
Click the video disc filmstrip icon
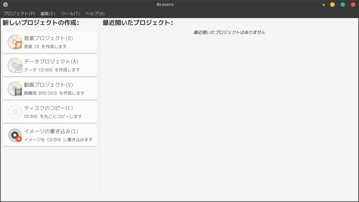click(15, 89)
